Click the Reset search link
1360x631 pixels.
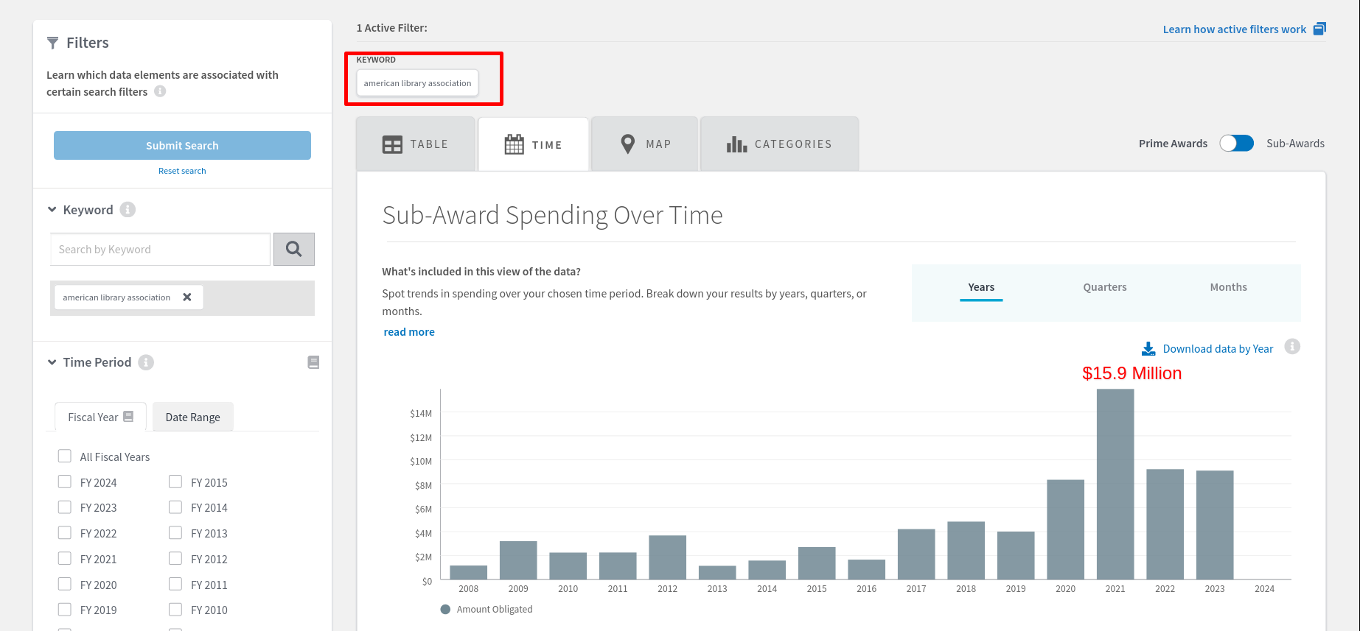pos(182,171)
